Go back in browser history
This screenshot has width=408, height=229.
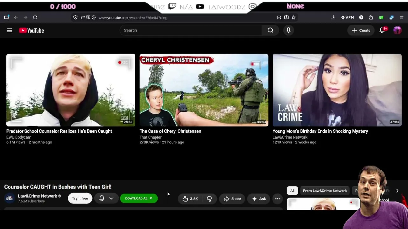point(16,17)
